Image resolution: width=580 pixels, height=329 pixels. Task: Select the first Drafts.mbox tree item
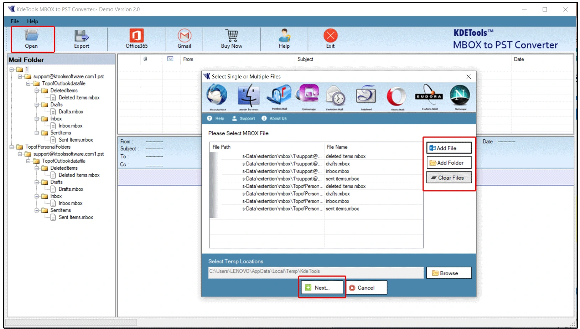click(71, 112)
